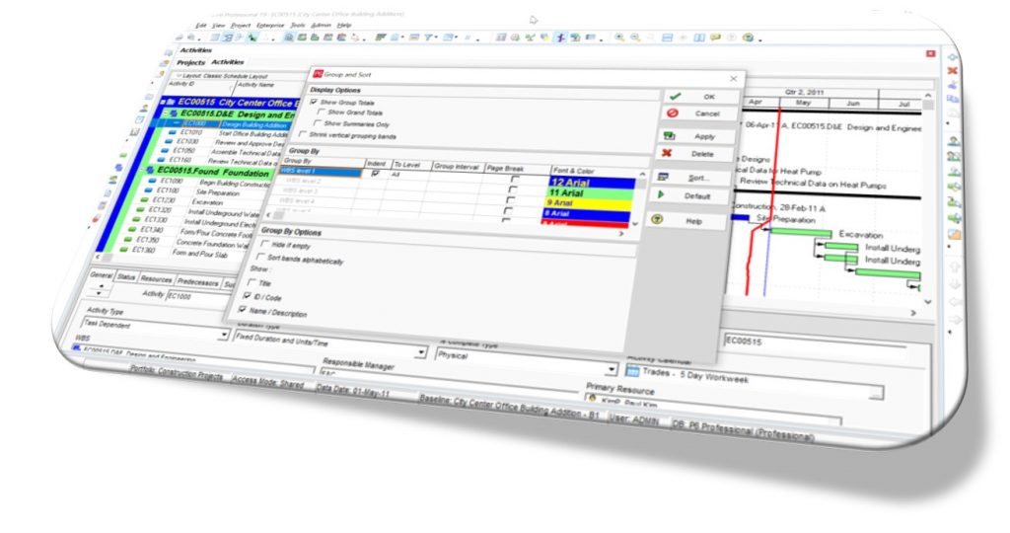The width and height of the screenshot is (1010, 533).
Task: Switch to the Projects tab
Action: coord(190,62)
